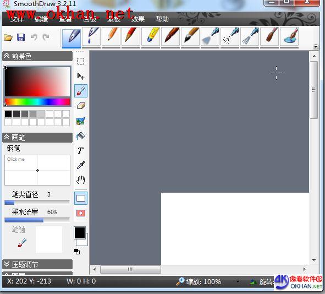Select the eraser tool
The height and width of the screenshot is (294, 325).
click(81, 106)
